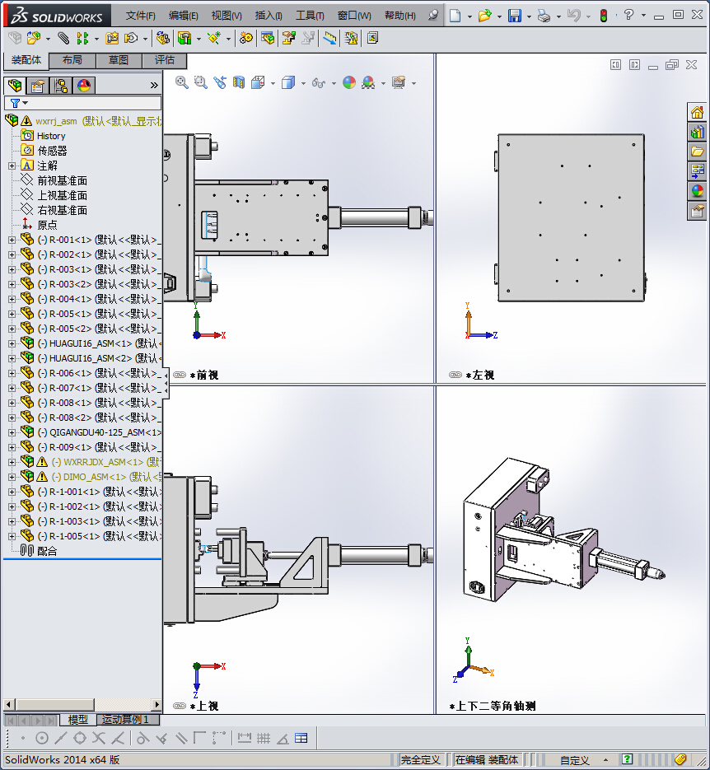
Task: Click the View Orientation icon
Action: click(259, 82)
